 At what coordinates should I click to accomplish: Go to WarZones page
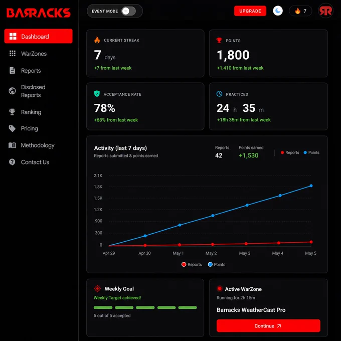pos(34,54)
